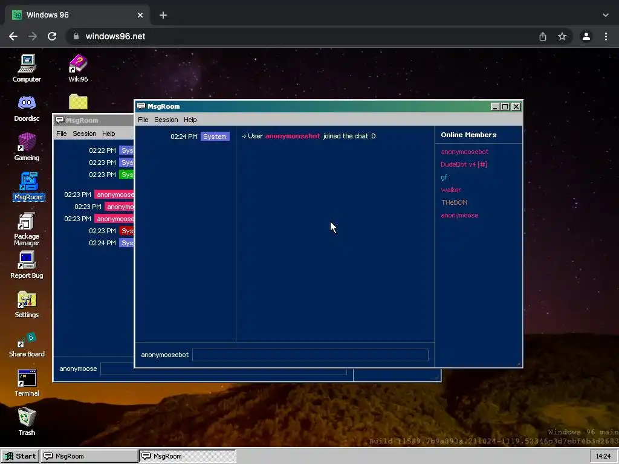
Task: Click the site lock icon in address bar
Action: point(76,36)
